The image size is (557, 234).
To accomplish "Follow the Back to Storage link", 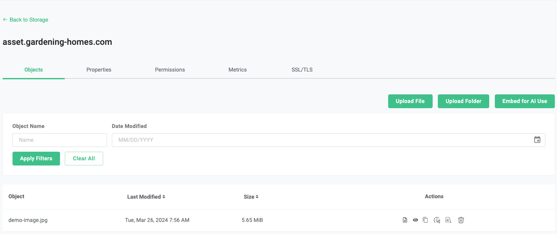I will point(26,20).
